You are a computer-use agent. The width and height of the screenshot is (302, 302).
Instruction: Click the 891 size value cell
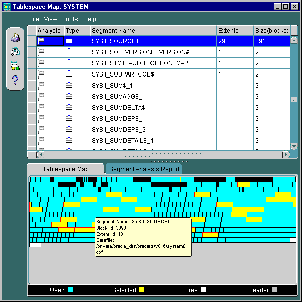coord(272,41)
